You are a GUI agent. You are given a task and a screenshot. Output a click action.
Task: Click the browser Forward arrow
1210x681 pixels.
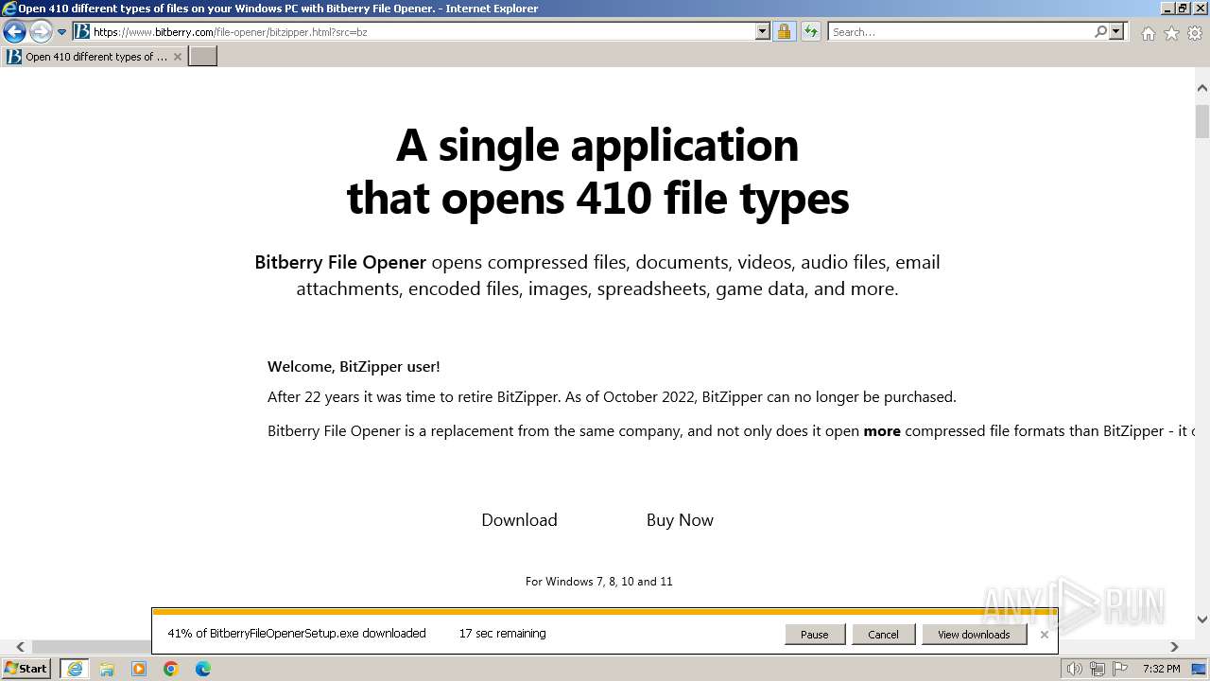coord(41,32)
